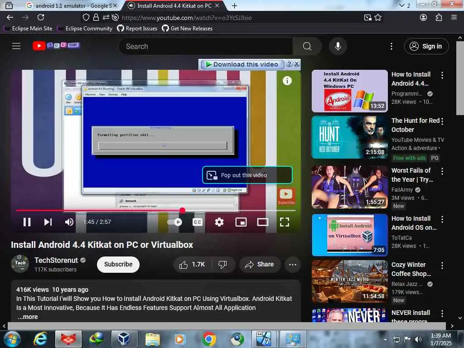Viewport: 464px width, 348px height.
Task: Search with your voice microphone
Action: coord(338,46)
